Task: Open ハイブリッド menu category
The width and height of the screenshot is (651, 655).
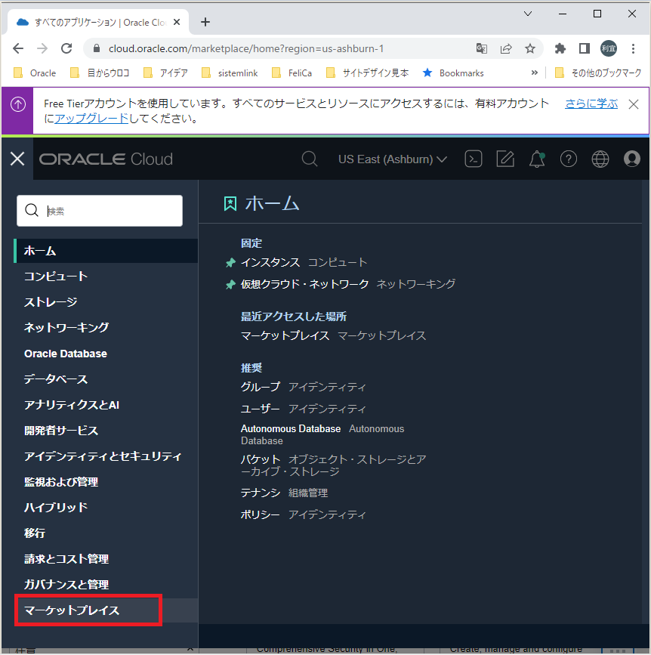Action: (x=56, y=508)
